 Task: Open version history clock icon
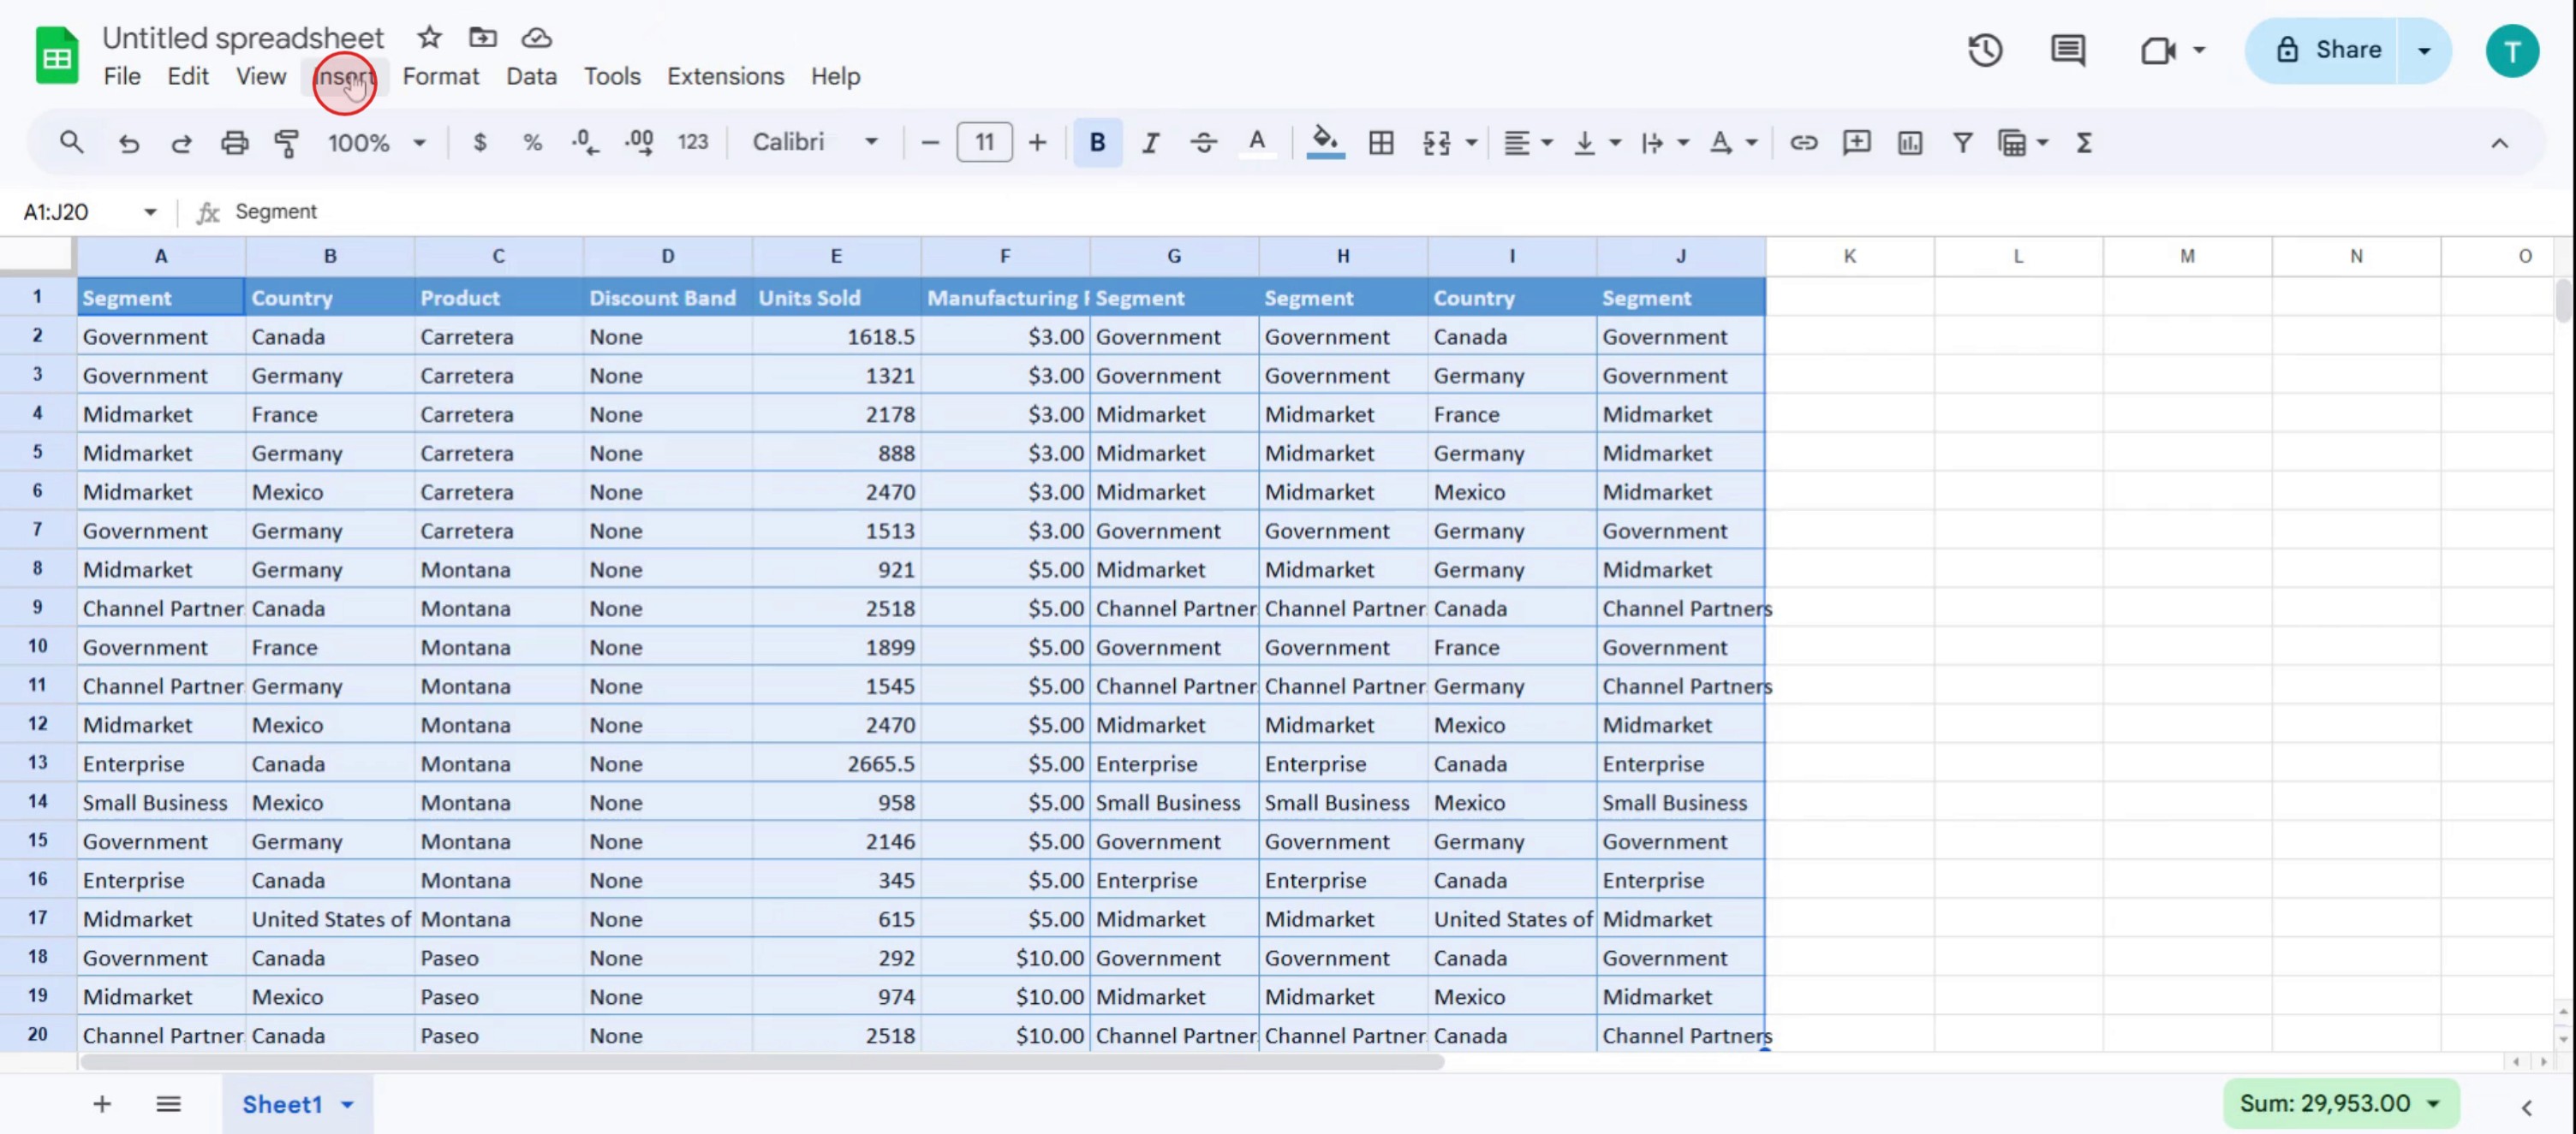1984,50
